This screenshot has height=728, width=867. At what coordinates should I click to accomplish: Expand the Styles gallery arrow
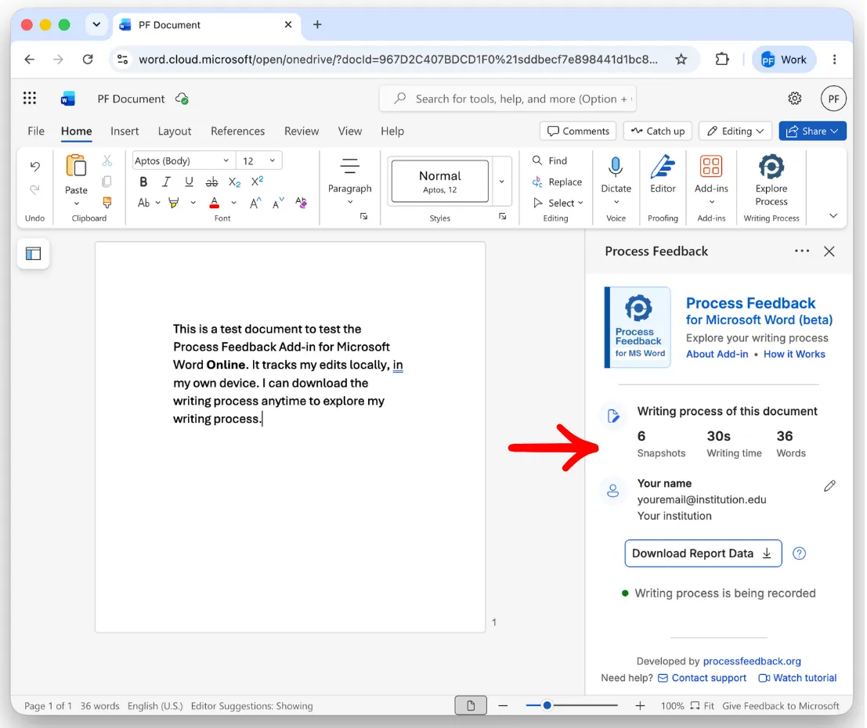coord(501,182)
